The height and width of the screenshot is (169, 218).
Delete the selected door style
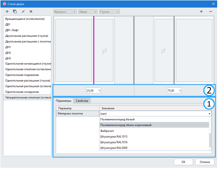(31, 12)
